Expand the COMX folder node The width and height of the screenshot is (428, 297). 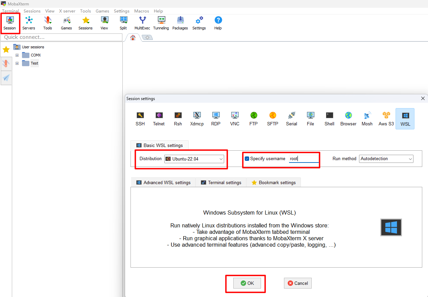coord(17,55)
